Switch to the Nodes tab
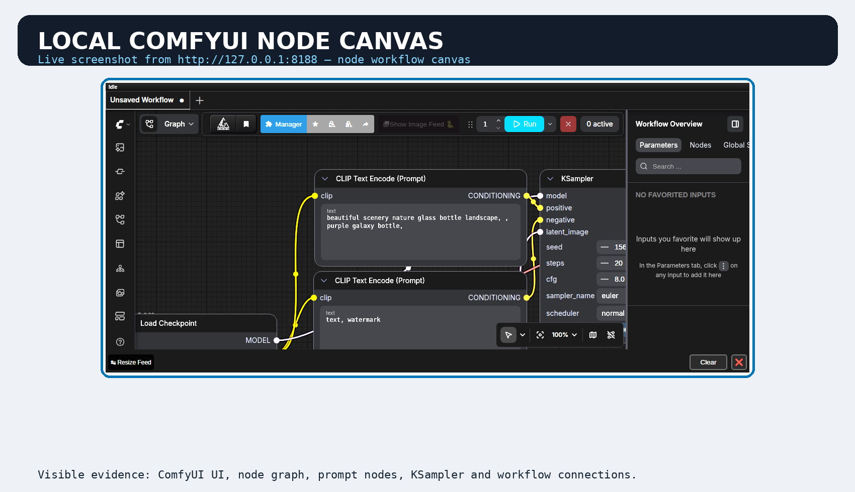This screenshot has height=492, width=855. (x=700, y=145)
